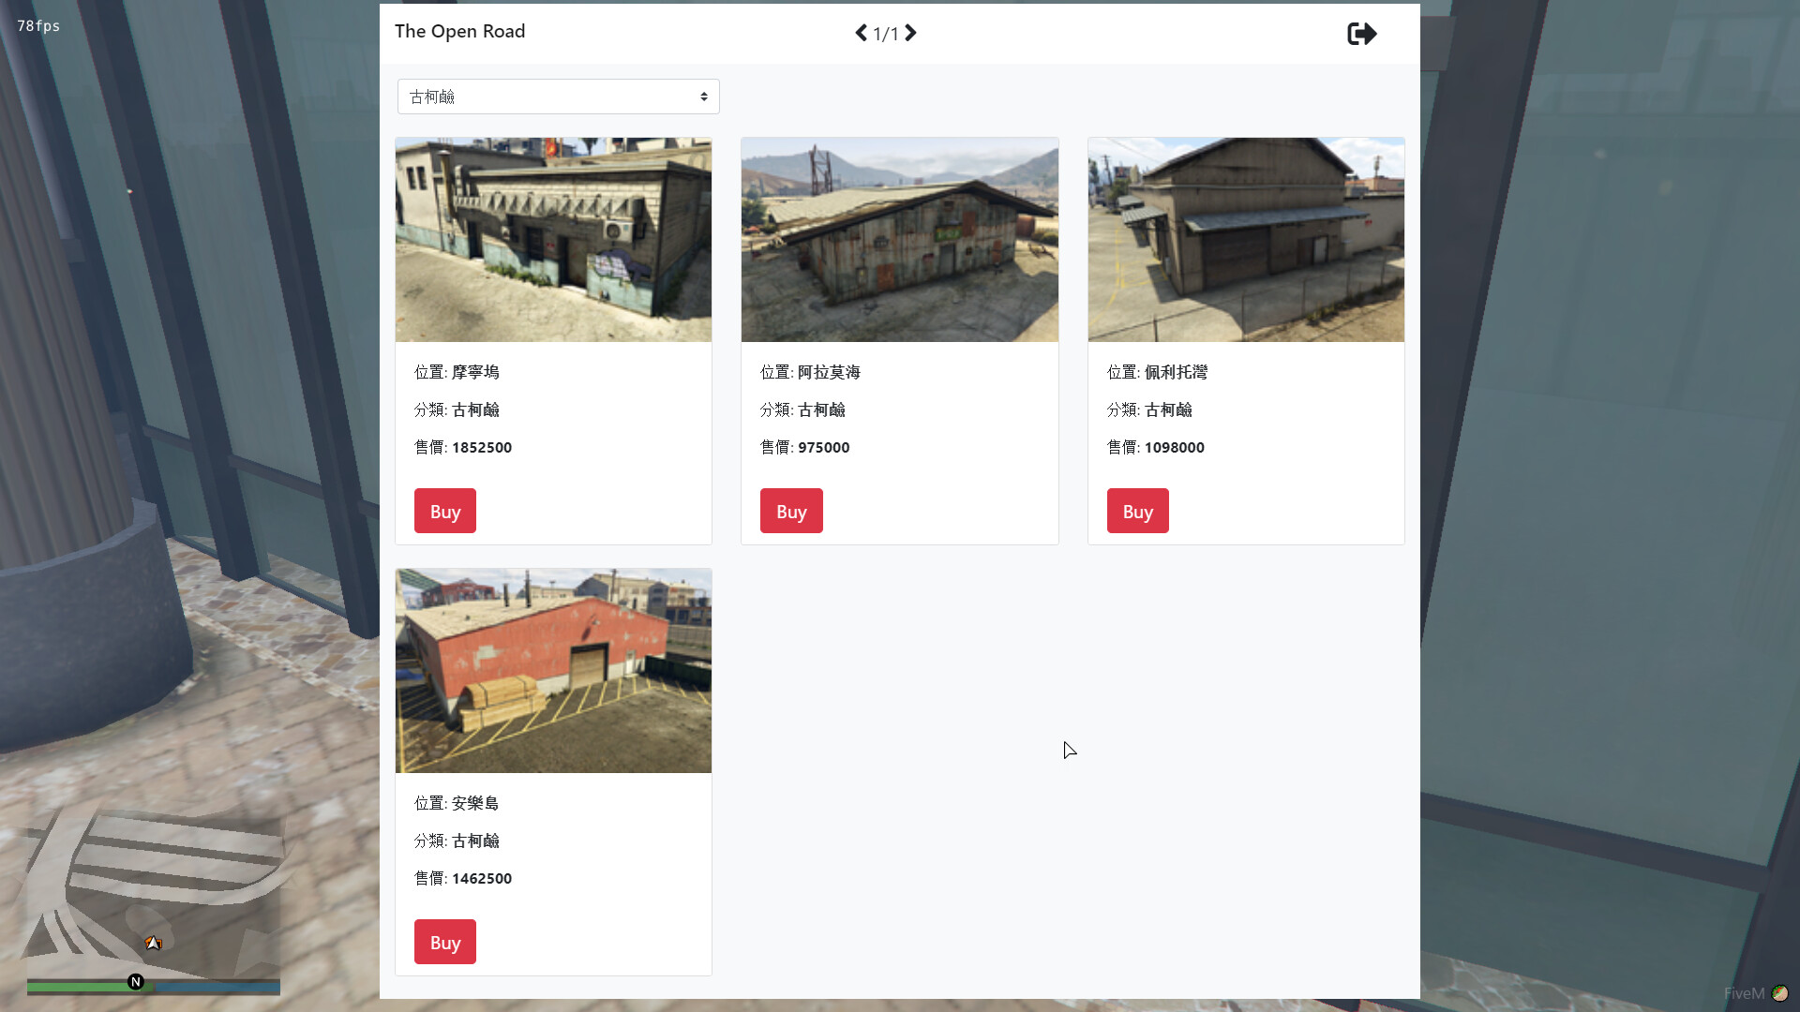
Task: Click The Open Road title
Action: coord(460,31)
